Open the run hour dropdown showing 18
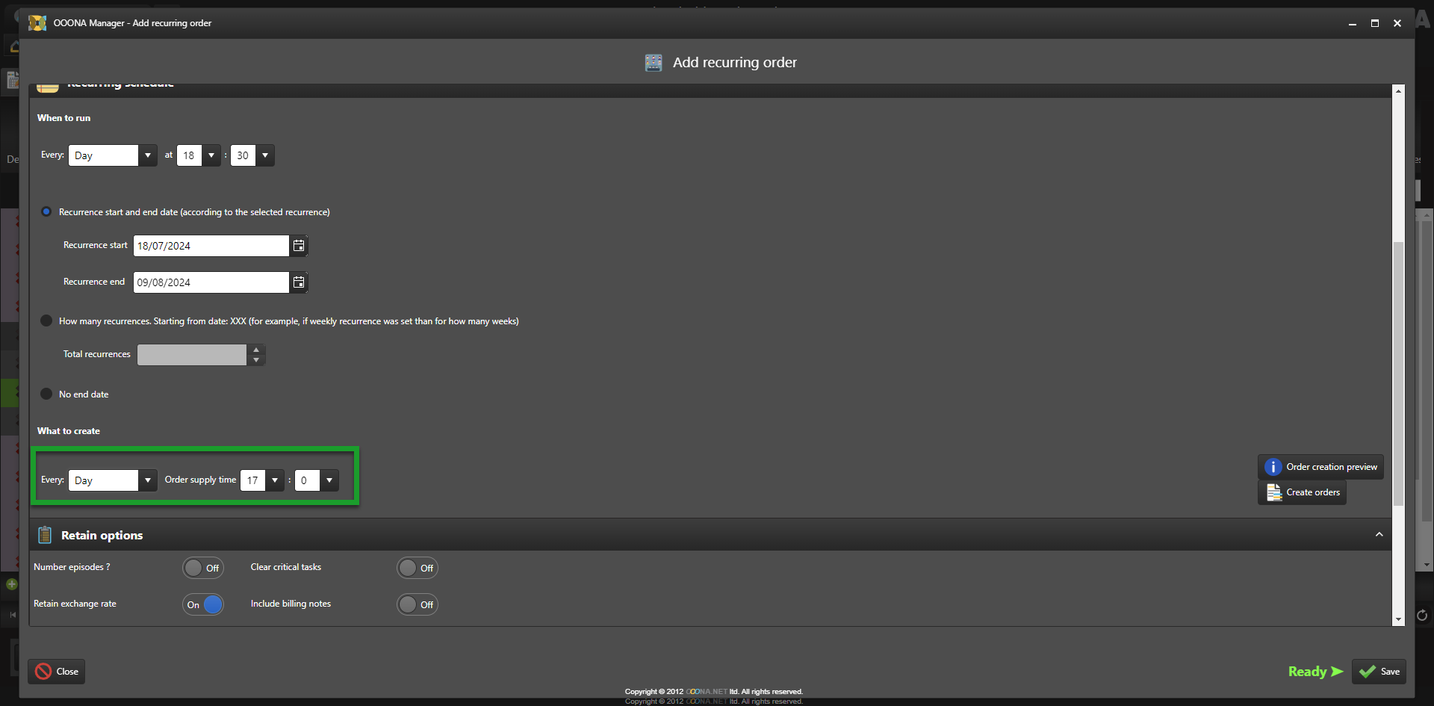1434x706 pixels. coord(211,155)
